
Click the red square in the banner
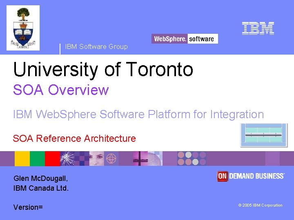(53, 158)
